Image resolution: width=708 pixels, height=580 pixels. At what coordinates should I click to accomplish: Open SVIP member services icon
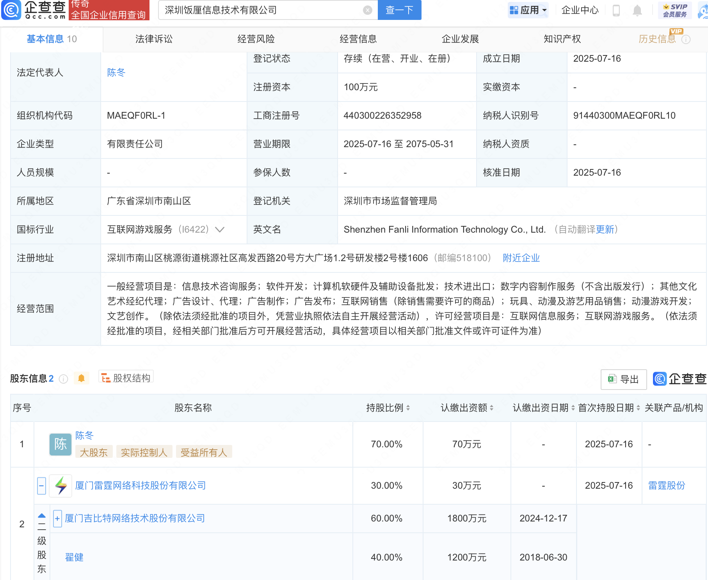[675, 10]
